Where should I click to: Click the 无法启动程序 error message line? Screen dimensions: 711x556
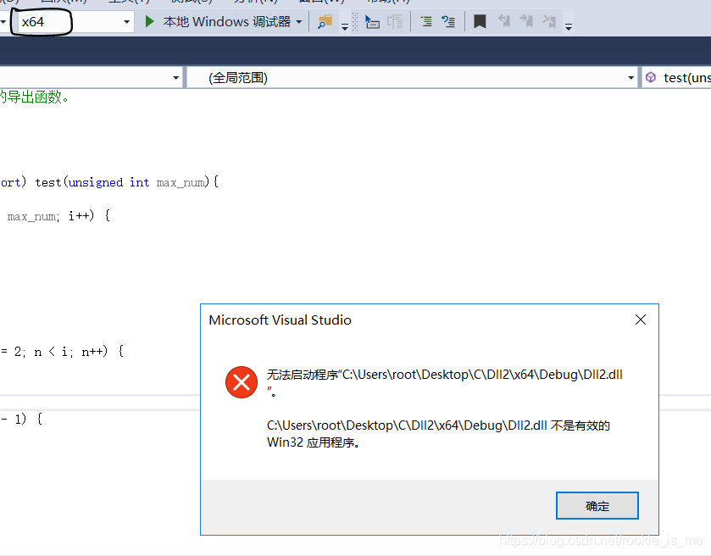tap(444, 382)
